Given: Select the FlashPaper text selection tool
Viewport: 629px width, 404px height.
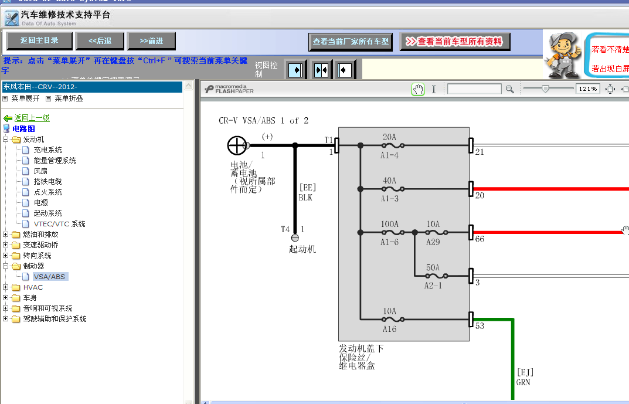Looking at the screenshot, I should click(434, 89).
